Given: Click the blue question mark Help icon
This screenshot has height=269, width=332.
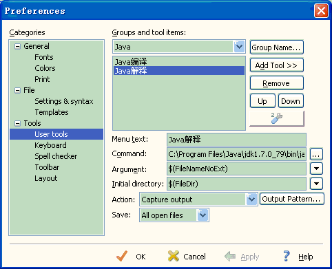Looking at the screenshot, I should [287, 256].
